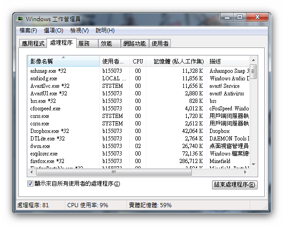Switch to the 應用程式 tab
The height and width of the screenshot is (226, 284).
coord(33,43)
